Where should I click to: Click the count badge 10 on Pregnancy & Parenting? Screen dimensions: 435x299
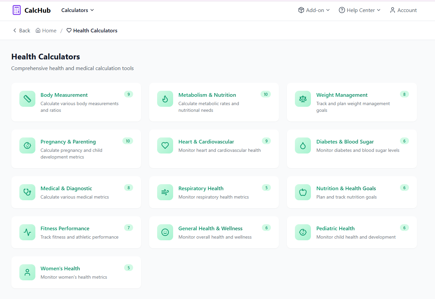[x=128, y=141]
